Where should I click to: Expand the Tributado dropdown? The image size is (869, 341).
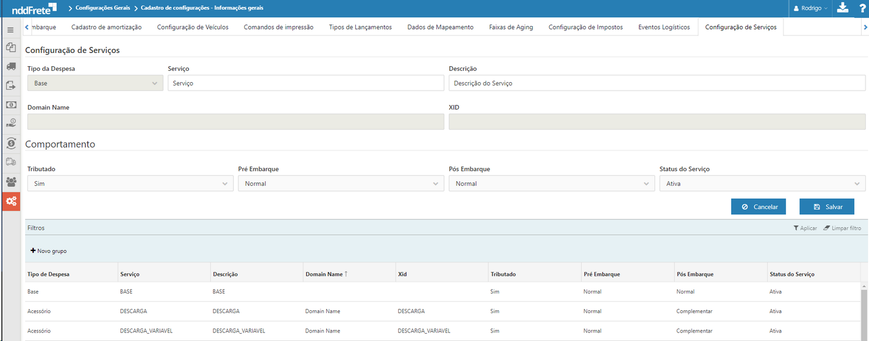pyautogui.click(x=130, y=184)
